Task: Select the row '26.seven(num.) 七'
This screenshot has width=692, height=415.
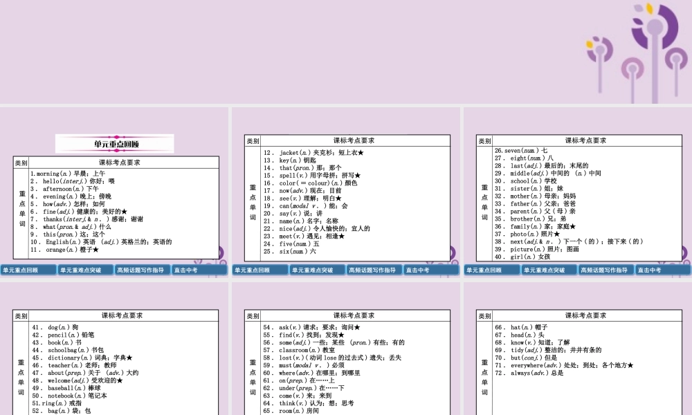Action: pyautogui.click(x=521, y=150)
